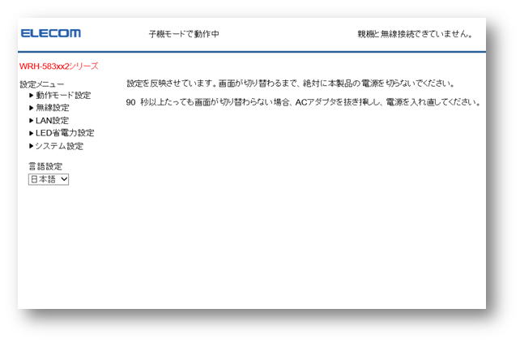Viewport: 520px width, 343px height.
Task: Click the 設定を反映させています message line
Action: pos(290,84)
